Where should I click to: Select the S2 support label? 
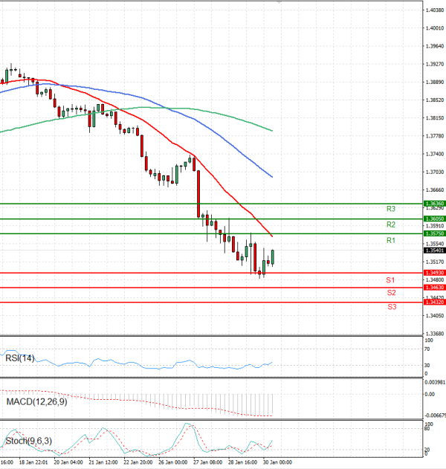tap(390, 293)
